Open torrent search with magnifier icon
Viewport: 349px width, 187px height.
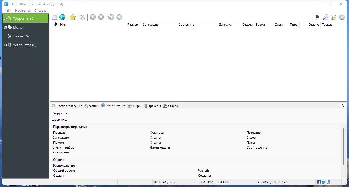(x=325, y=17)
